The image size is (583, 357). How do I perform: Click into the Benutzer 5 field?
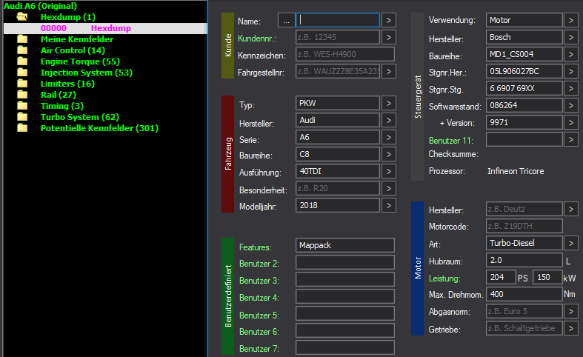[345, 313]
